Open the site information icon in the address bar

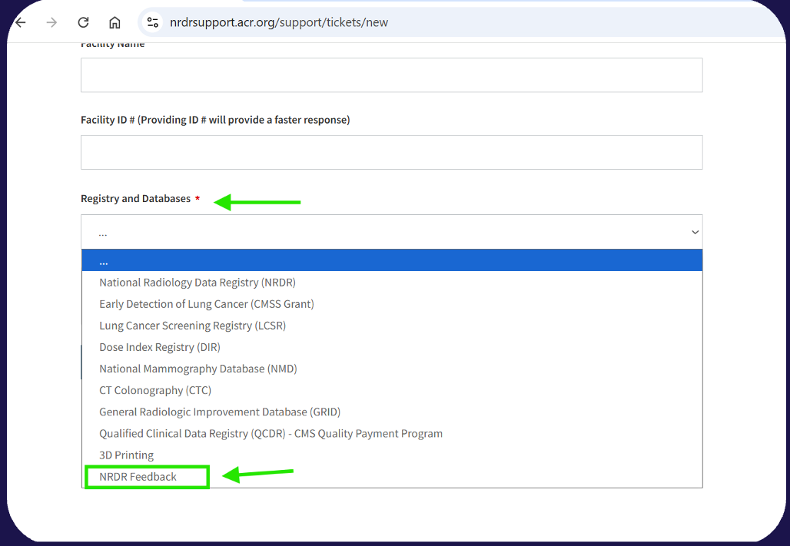[153, 22]
